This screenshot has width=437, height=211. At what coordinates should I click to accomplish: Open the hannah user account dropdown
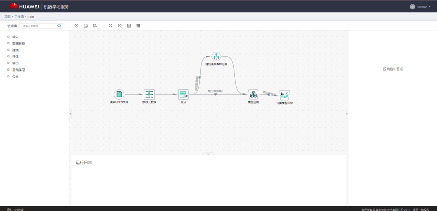pos(421,7)
